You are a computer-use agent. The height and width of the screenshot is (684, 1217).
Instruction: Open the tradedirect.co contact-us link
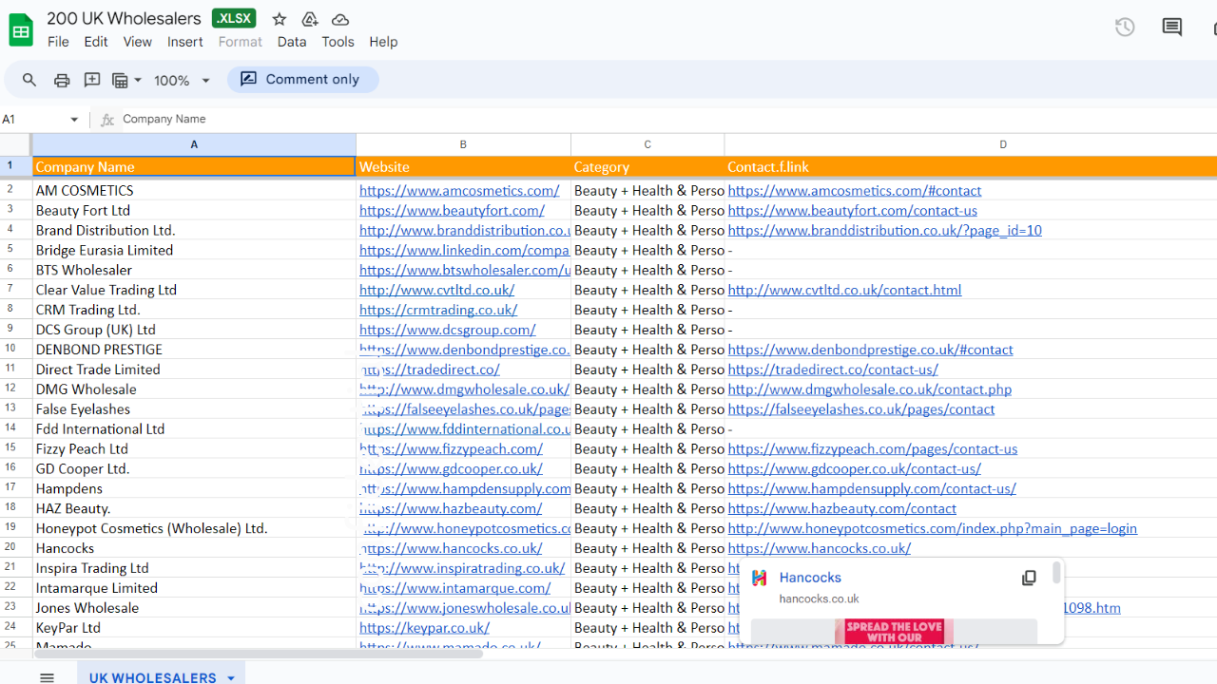pyautogui.click(x=833, y=370)
